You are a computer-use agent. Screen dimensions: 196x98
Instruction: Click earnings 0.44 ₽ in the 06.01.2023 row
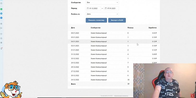pyautogui.click(x=155, y=33)
